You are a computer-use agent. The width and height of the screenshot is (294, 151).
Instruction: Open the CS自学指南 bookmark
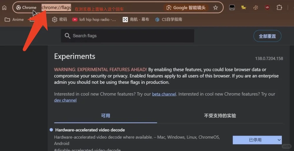[x=169, y=19]
